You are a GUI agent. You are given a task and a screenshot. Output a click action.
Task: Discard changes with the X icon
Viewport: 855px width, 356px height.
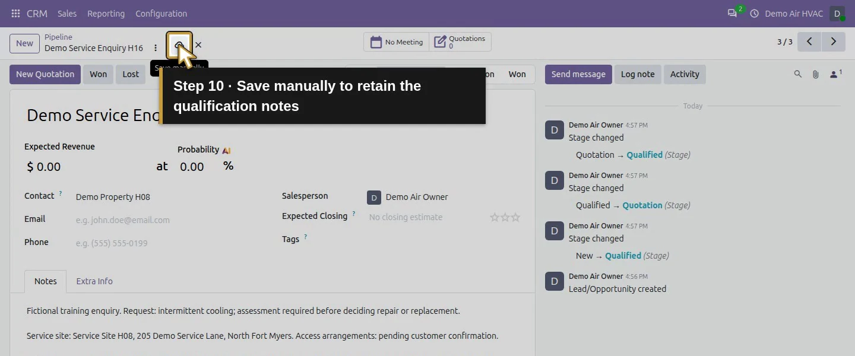(x=198, y=45)
